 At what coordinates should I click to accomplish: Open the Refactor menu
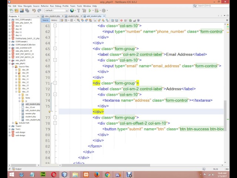tap(45, 6)
